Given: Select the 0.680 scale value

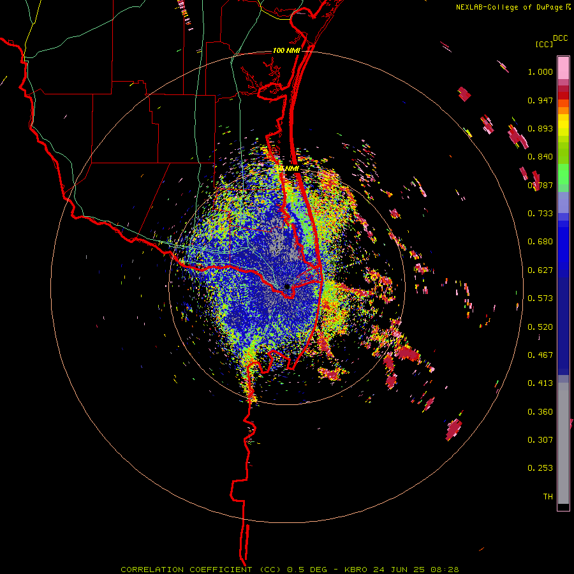Looking at the screenshot, I should tap(540, 242).
